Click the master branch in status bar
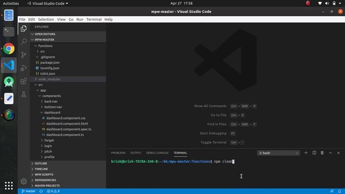This screenshot has width=345, height=194. [29, 191]
